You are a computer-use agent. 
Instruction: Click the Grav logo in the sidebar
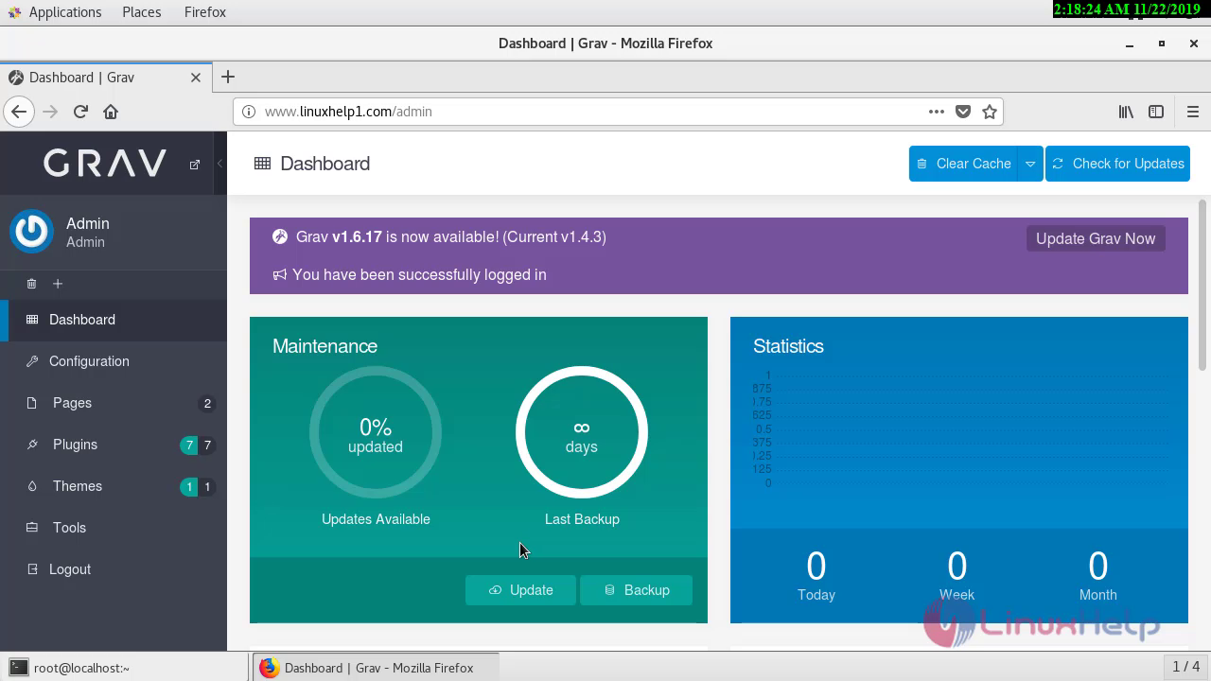pyautogui.click(x=105, y=163)
